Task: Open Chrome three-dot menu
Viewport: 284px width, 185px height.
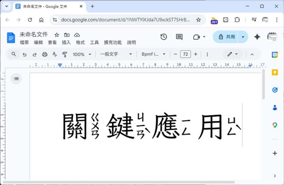Action: click(x=277, y=20)
